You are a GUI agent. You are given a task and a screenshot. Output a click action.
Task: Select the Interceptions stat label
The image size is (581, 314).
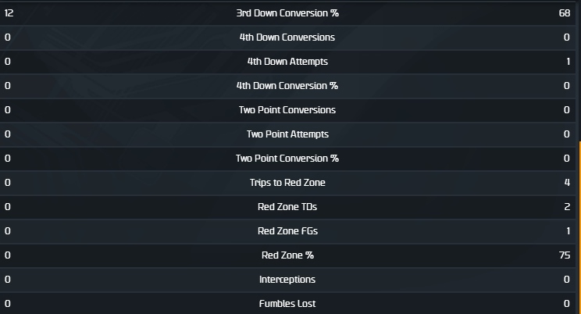point(287,280)
